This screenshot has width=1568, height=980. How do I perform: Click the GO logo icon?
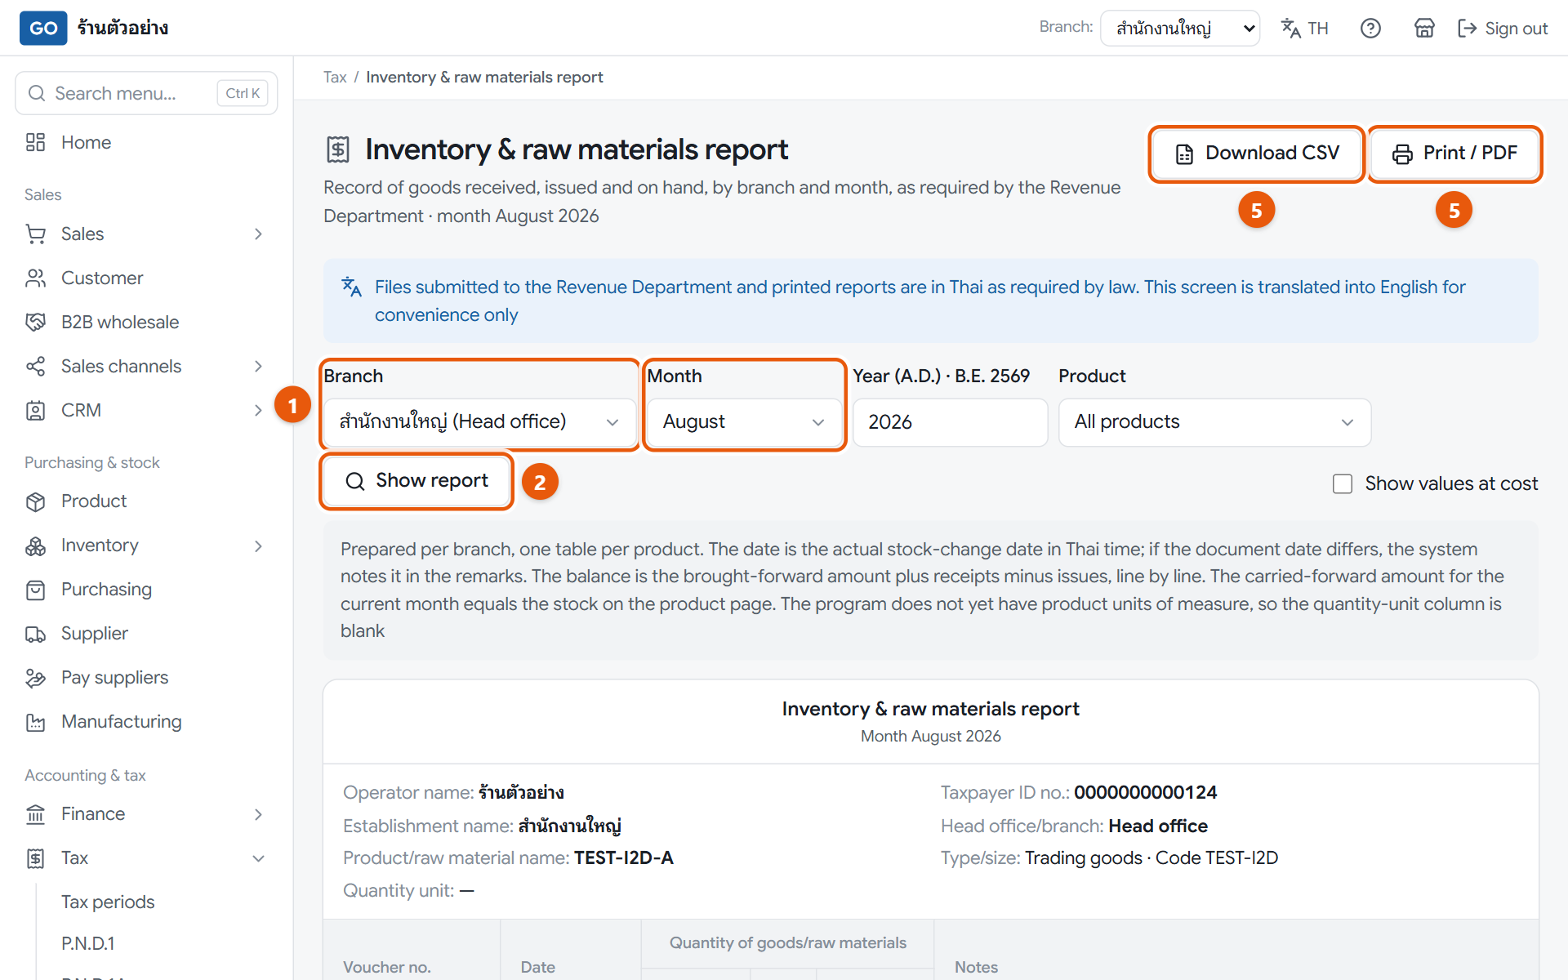point(43,29)
